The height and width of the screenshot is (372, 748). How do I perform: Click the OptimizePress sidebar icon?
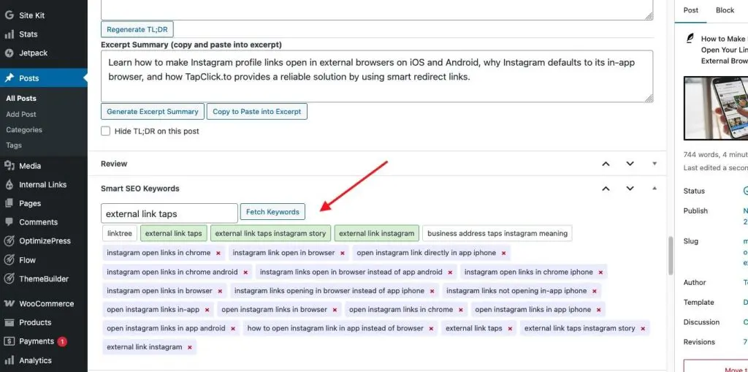[9, 241]
